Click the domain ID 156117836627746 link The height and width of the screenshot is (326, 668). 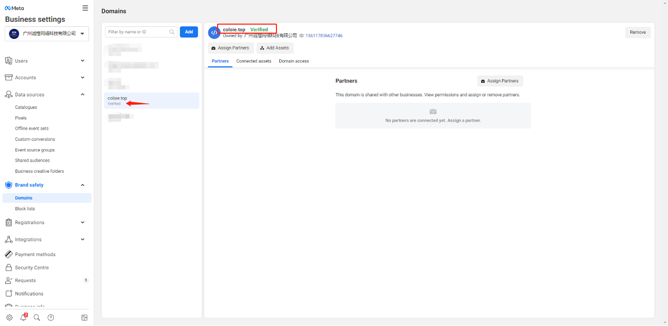click(324, 36)
